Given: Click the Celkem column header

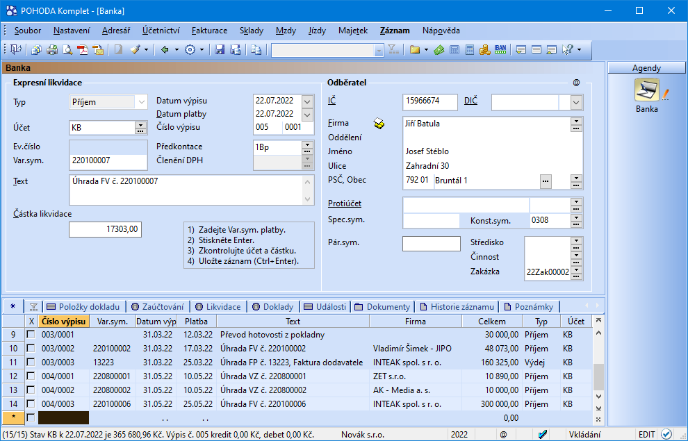Looking at the screenshot, I should (x=492, y=322).
